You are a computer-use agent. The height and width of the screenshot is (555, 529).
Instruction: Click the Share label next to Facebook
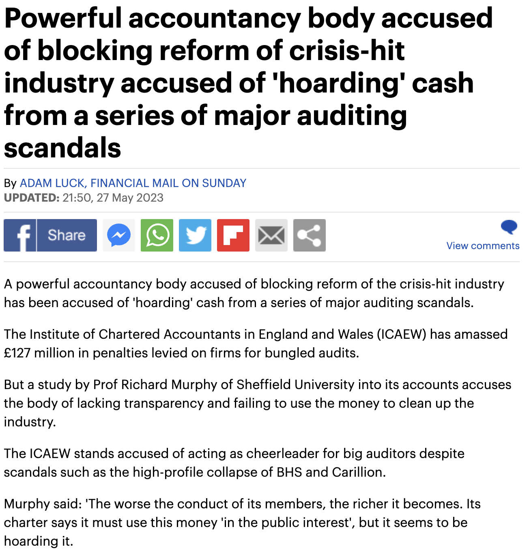67,235
